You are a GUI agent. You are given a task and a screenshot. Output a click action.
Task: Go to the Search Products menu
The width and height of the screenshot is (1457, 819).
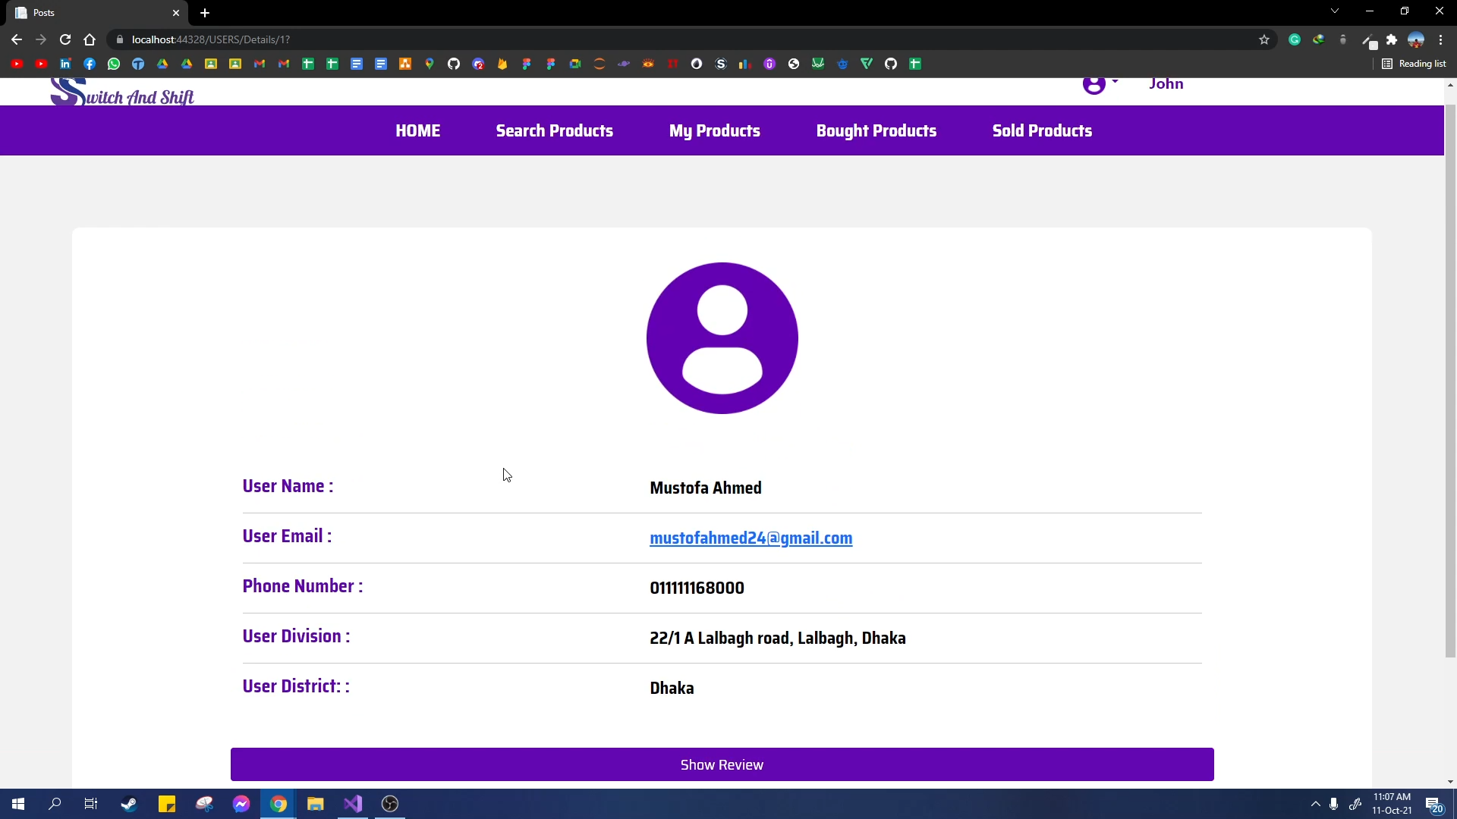pyautogui.click(x=554, y=130)
